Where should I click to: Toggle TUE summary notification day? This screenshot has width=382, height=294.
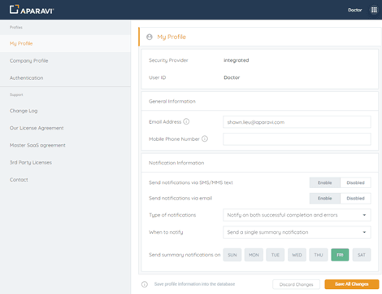click(x=276, y=255)
